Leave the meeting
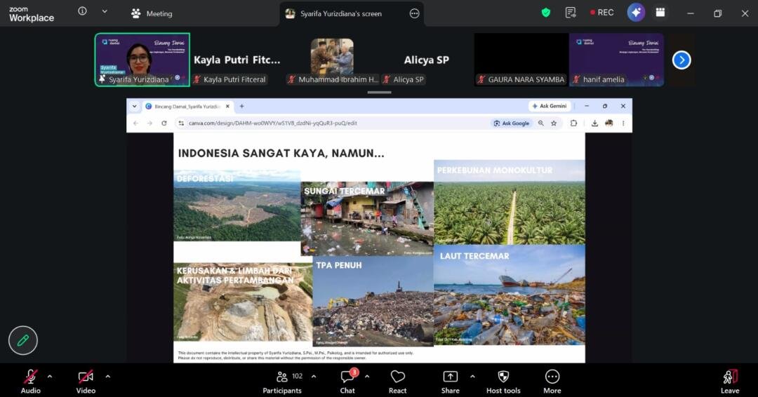Image resolution: width=758 pixels, height=397 pixels. (x=730, y=382)
